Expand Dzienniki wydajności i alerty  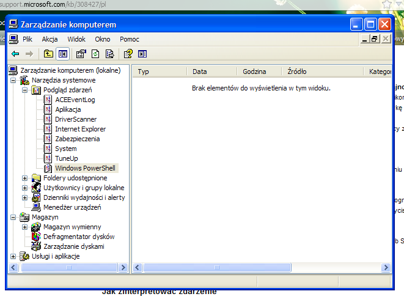click(x=24, y=197)
